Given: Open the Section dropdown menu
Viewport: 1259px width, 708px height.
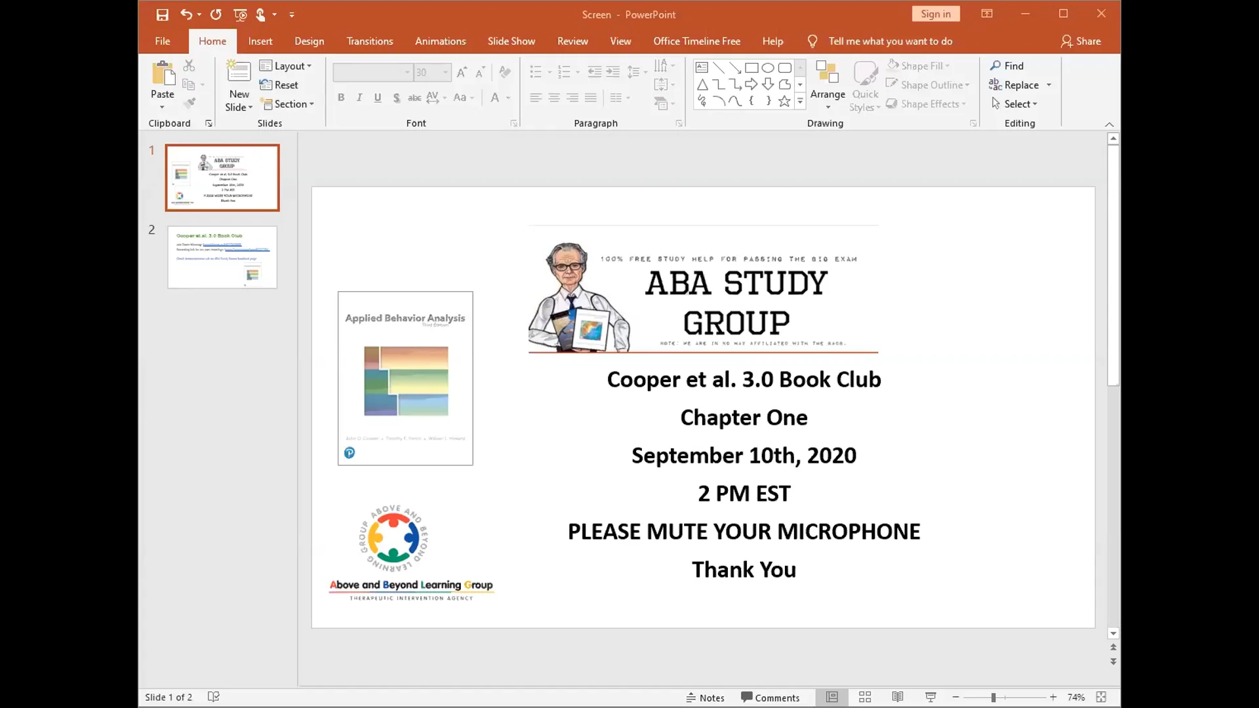Looking at the screenshot, I should click(x=289, y=104).
